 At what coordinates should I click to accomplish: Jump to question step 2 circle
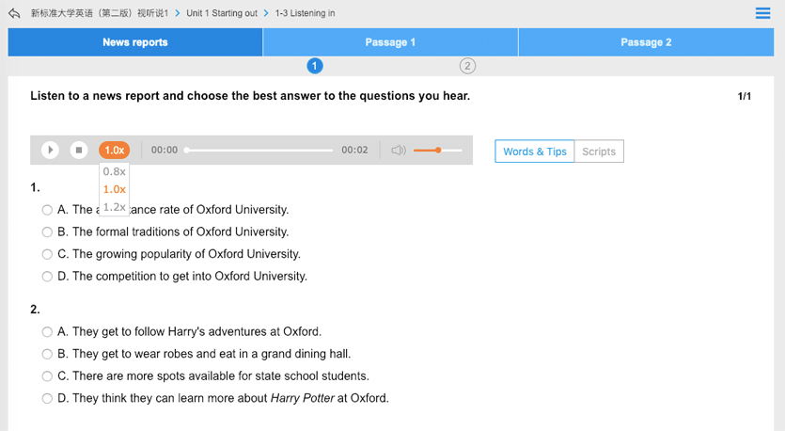coord(467,66)
